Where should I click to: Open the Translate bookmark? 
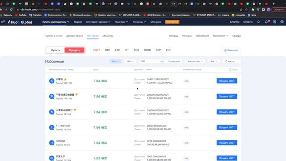[35, 15]
